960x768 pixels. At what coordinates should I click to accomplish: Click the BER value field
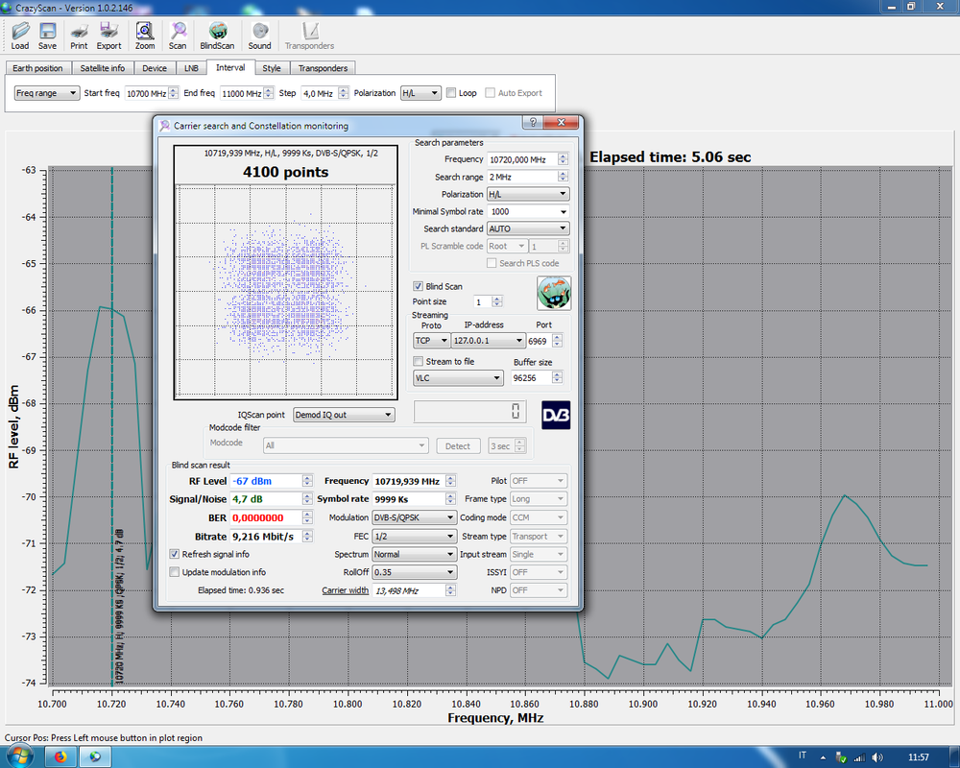(x=266, y=517)
